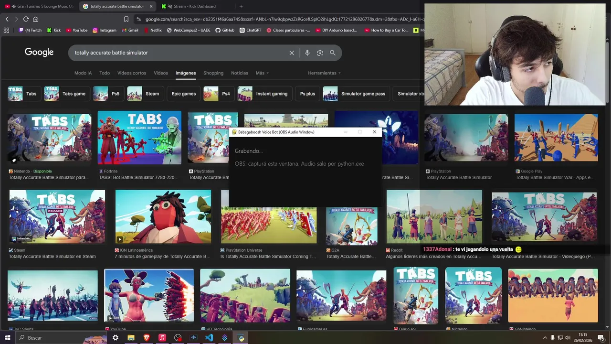Open the YouTube bookmark
Viewport: 611px width, 344px height.
click(x=77, y=30)
